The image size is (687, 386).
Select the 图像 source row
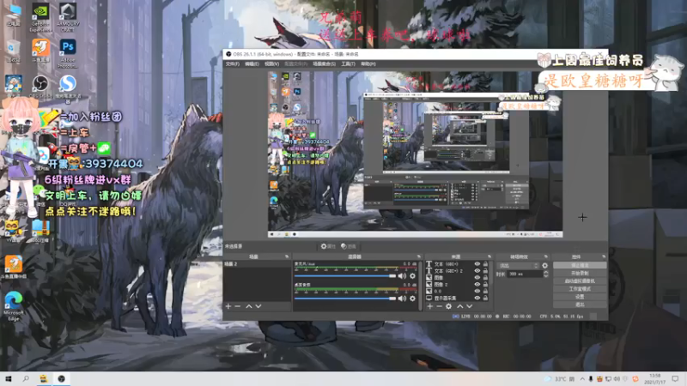click(x=457, y=277)
